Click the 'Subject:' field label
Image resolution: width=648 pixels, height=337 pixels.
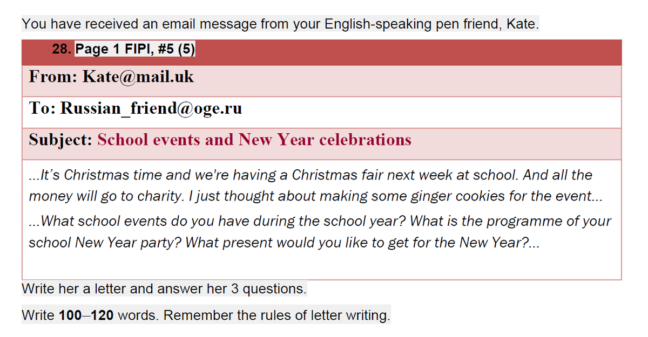click(x=60, y=140)
